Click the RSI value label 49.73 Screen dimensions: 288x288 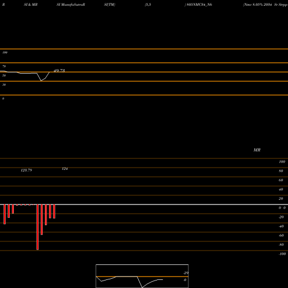(x=59, y=71)
